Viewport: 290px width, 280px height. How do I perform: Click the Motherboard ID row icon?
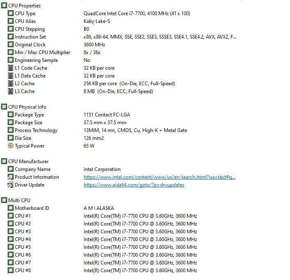11,208
